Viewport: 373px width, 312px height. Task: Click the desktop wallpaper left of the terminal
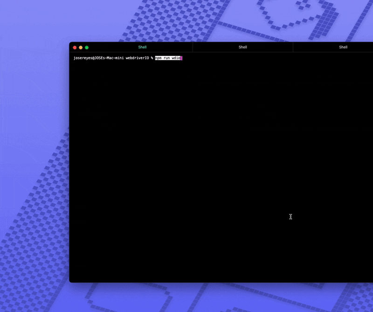[33, 163]
